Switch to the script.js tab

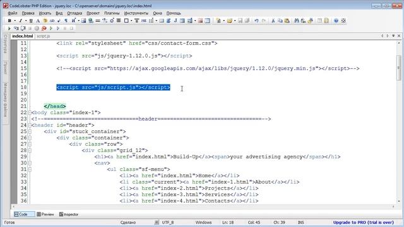[44, 37]
